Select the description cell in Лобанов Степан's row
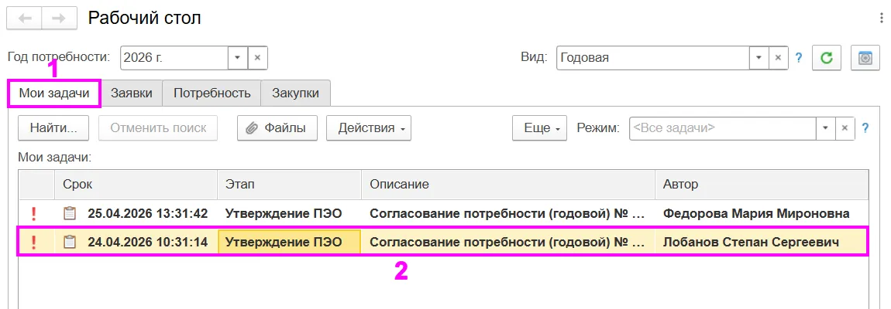 [508, 242]
